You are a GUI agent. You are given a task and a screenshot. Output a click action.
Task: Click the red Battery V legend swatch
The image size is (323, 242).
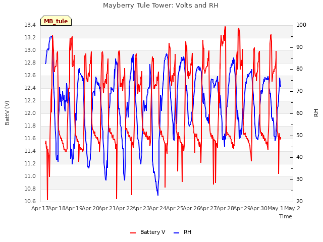pos(133,233)
